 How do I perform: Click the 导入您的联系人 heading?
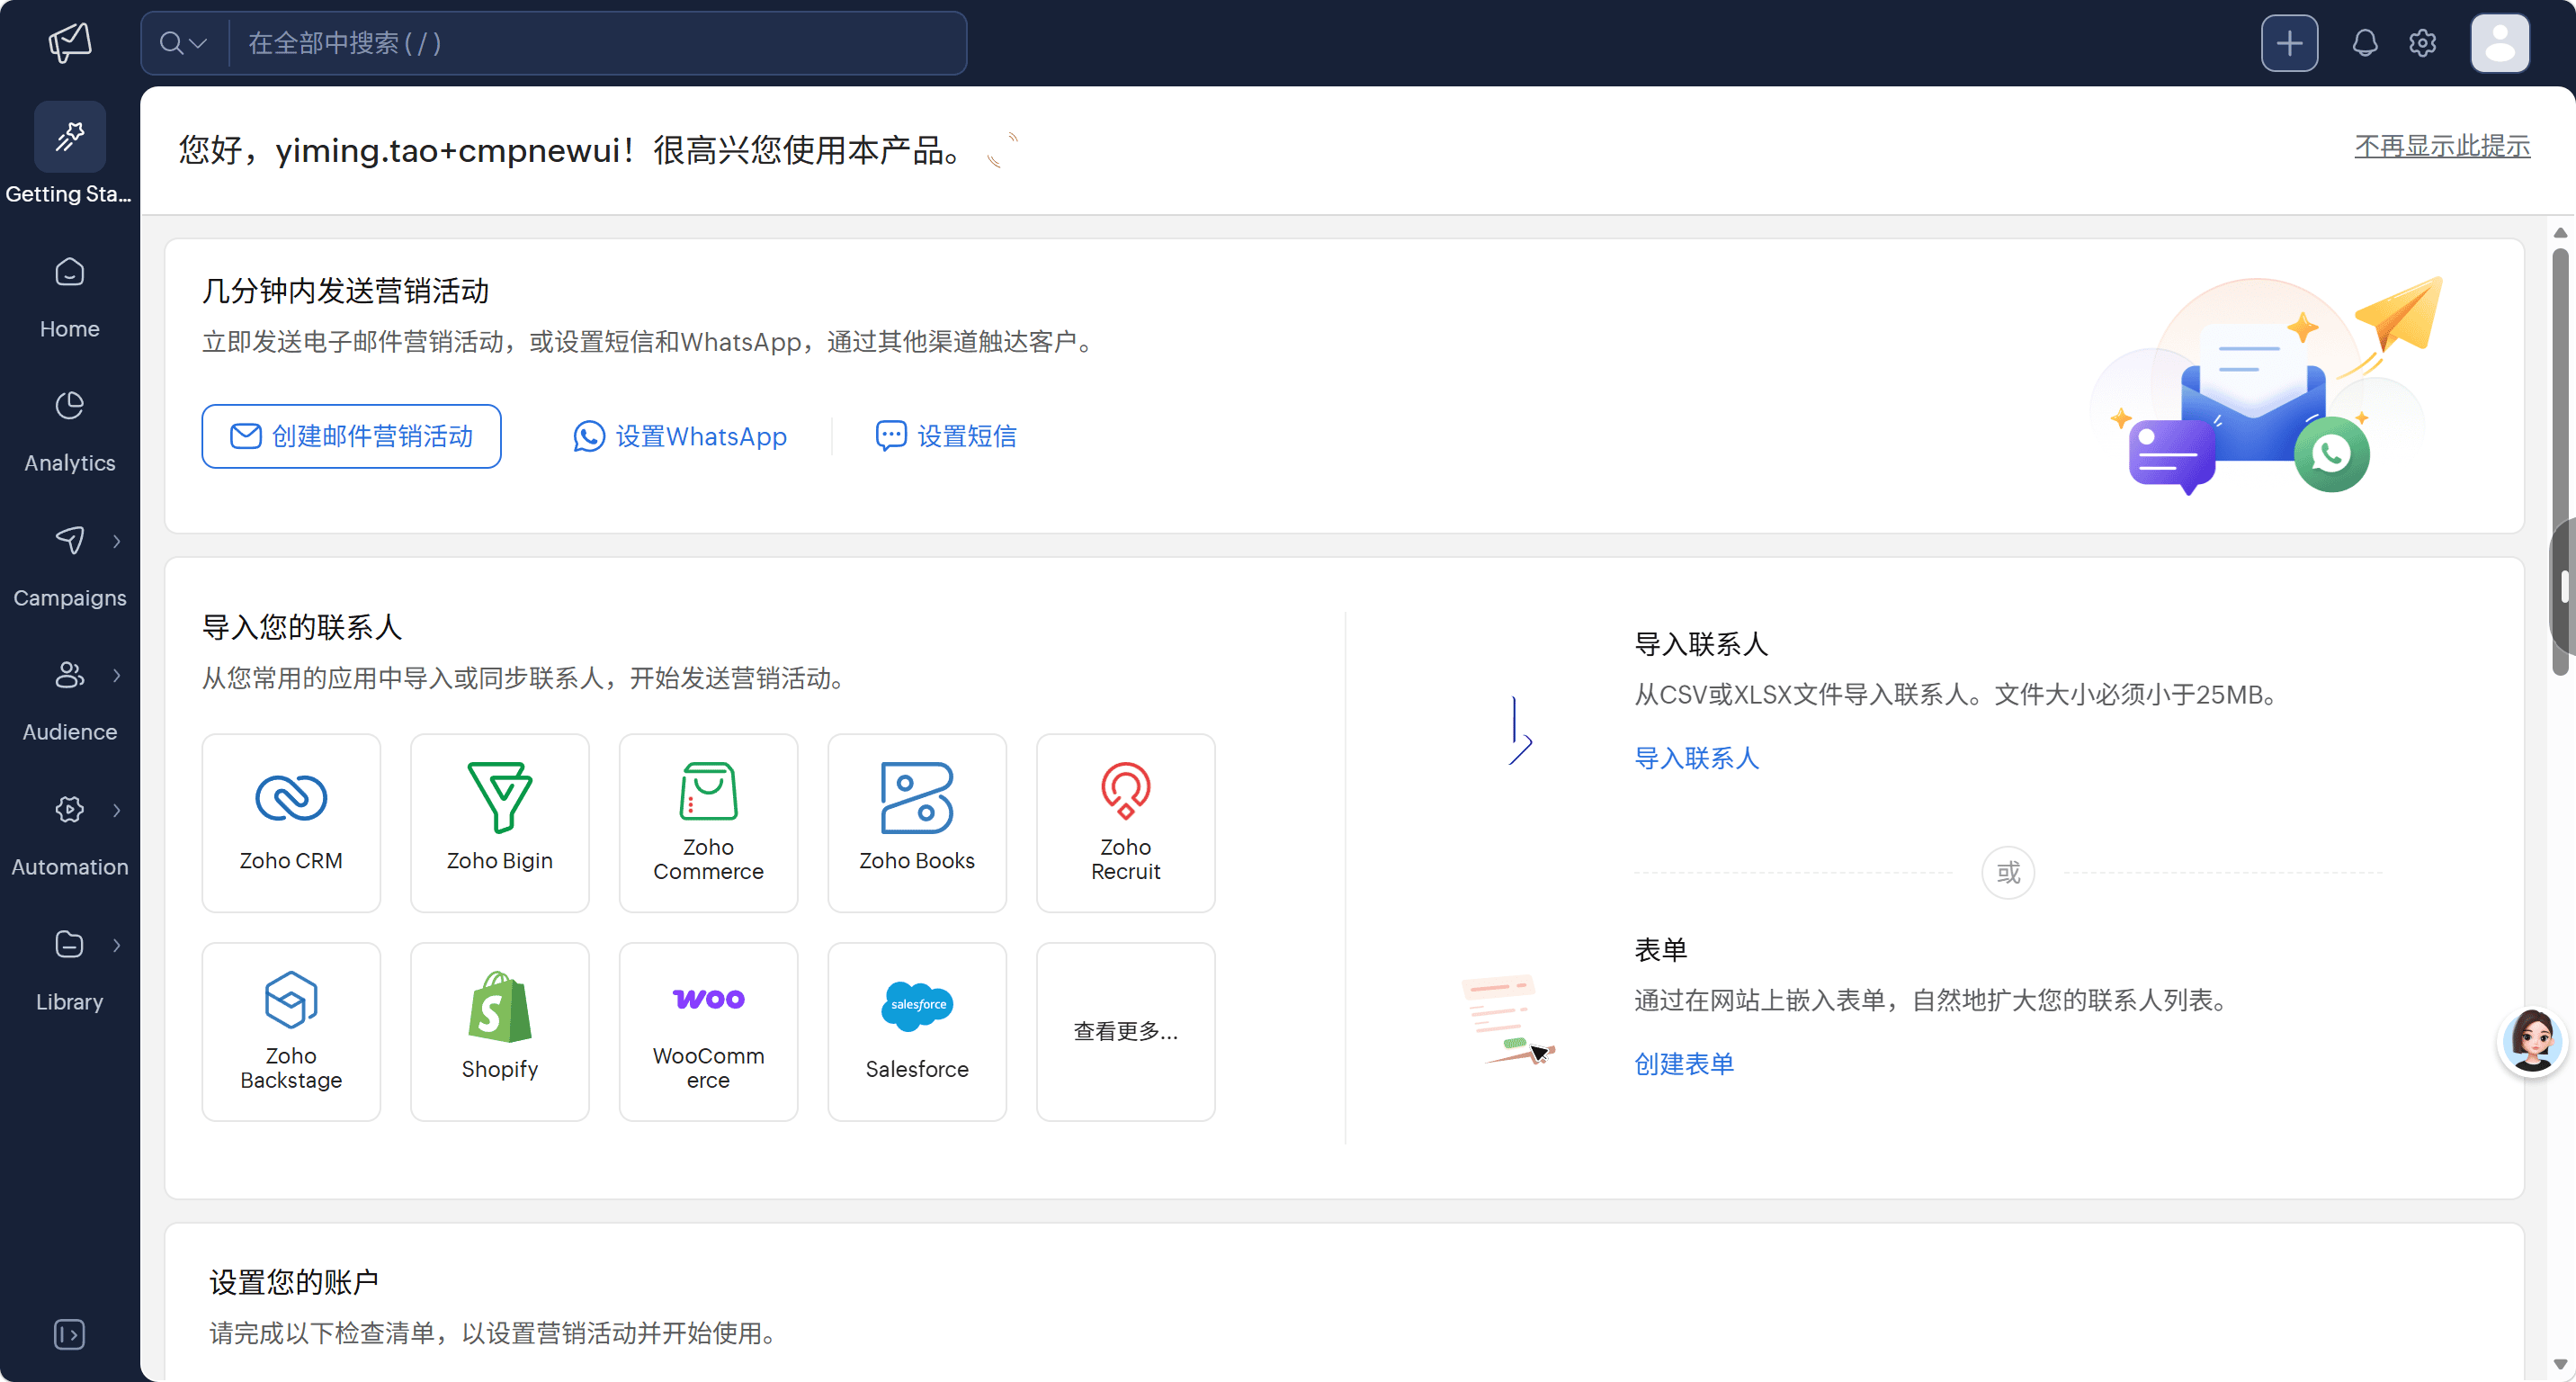302,627
